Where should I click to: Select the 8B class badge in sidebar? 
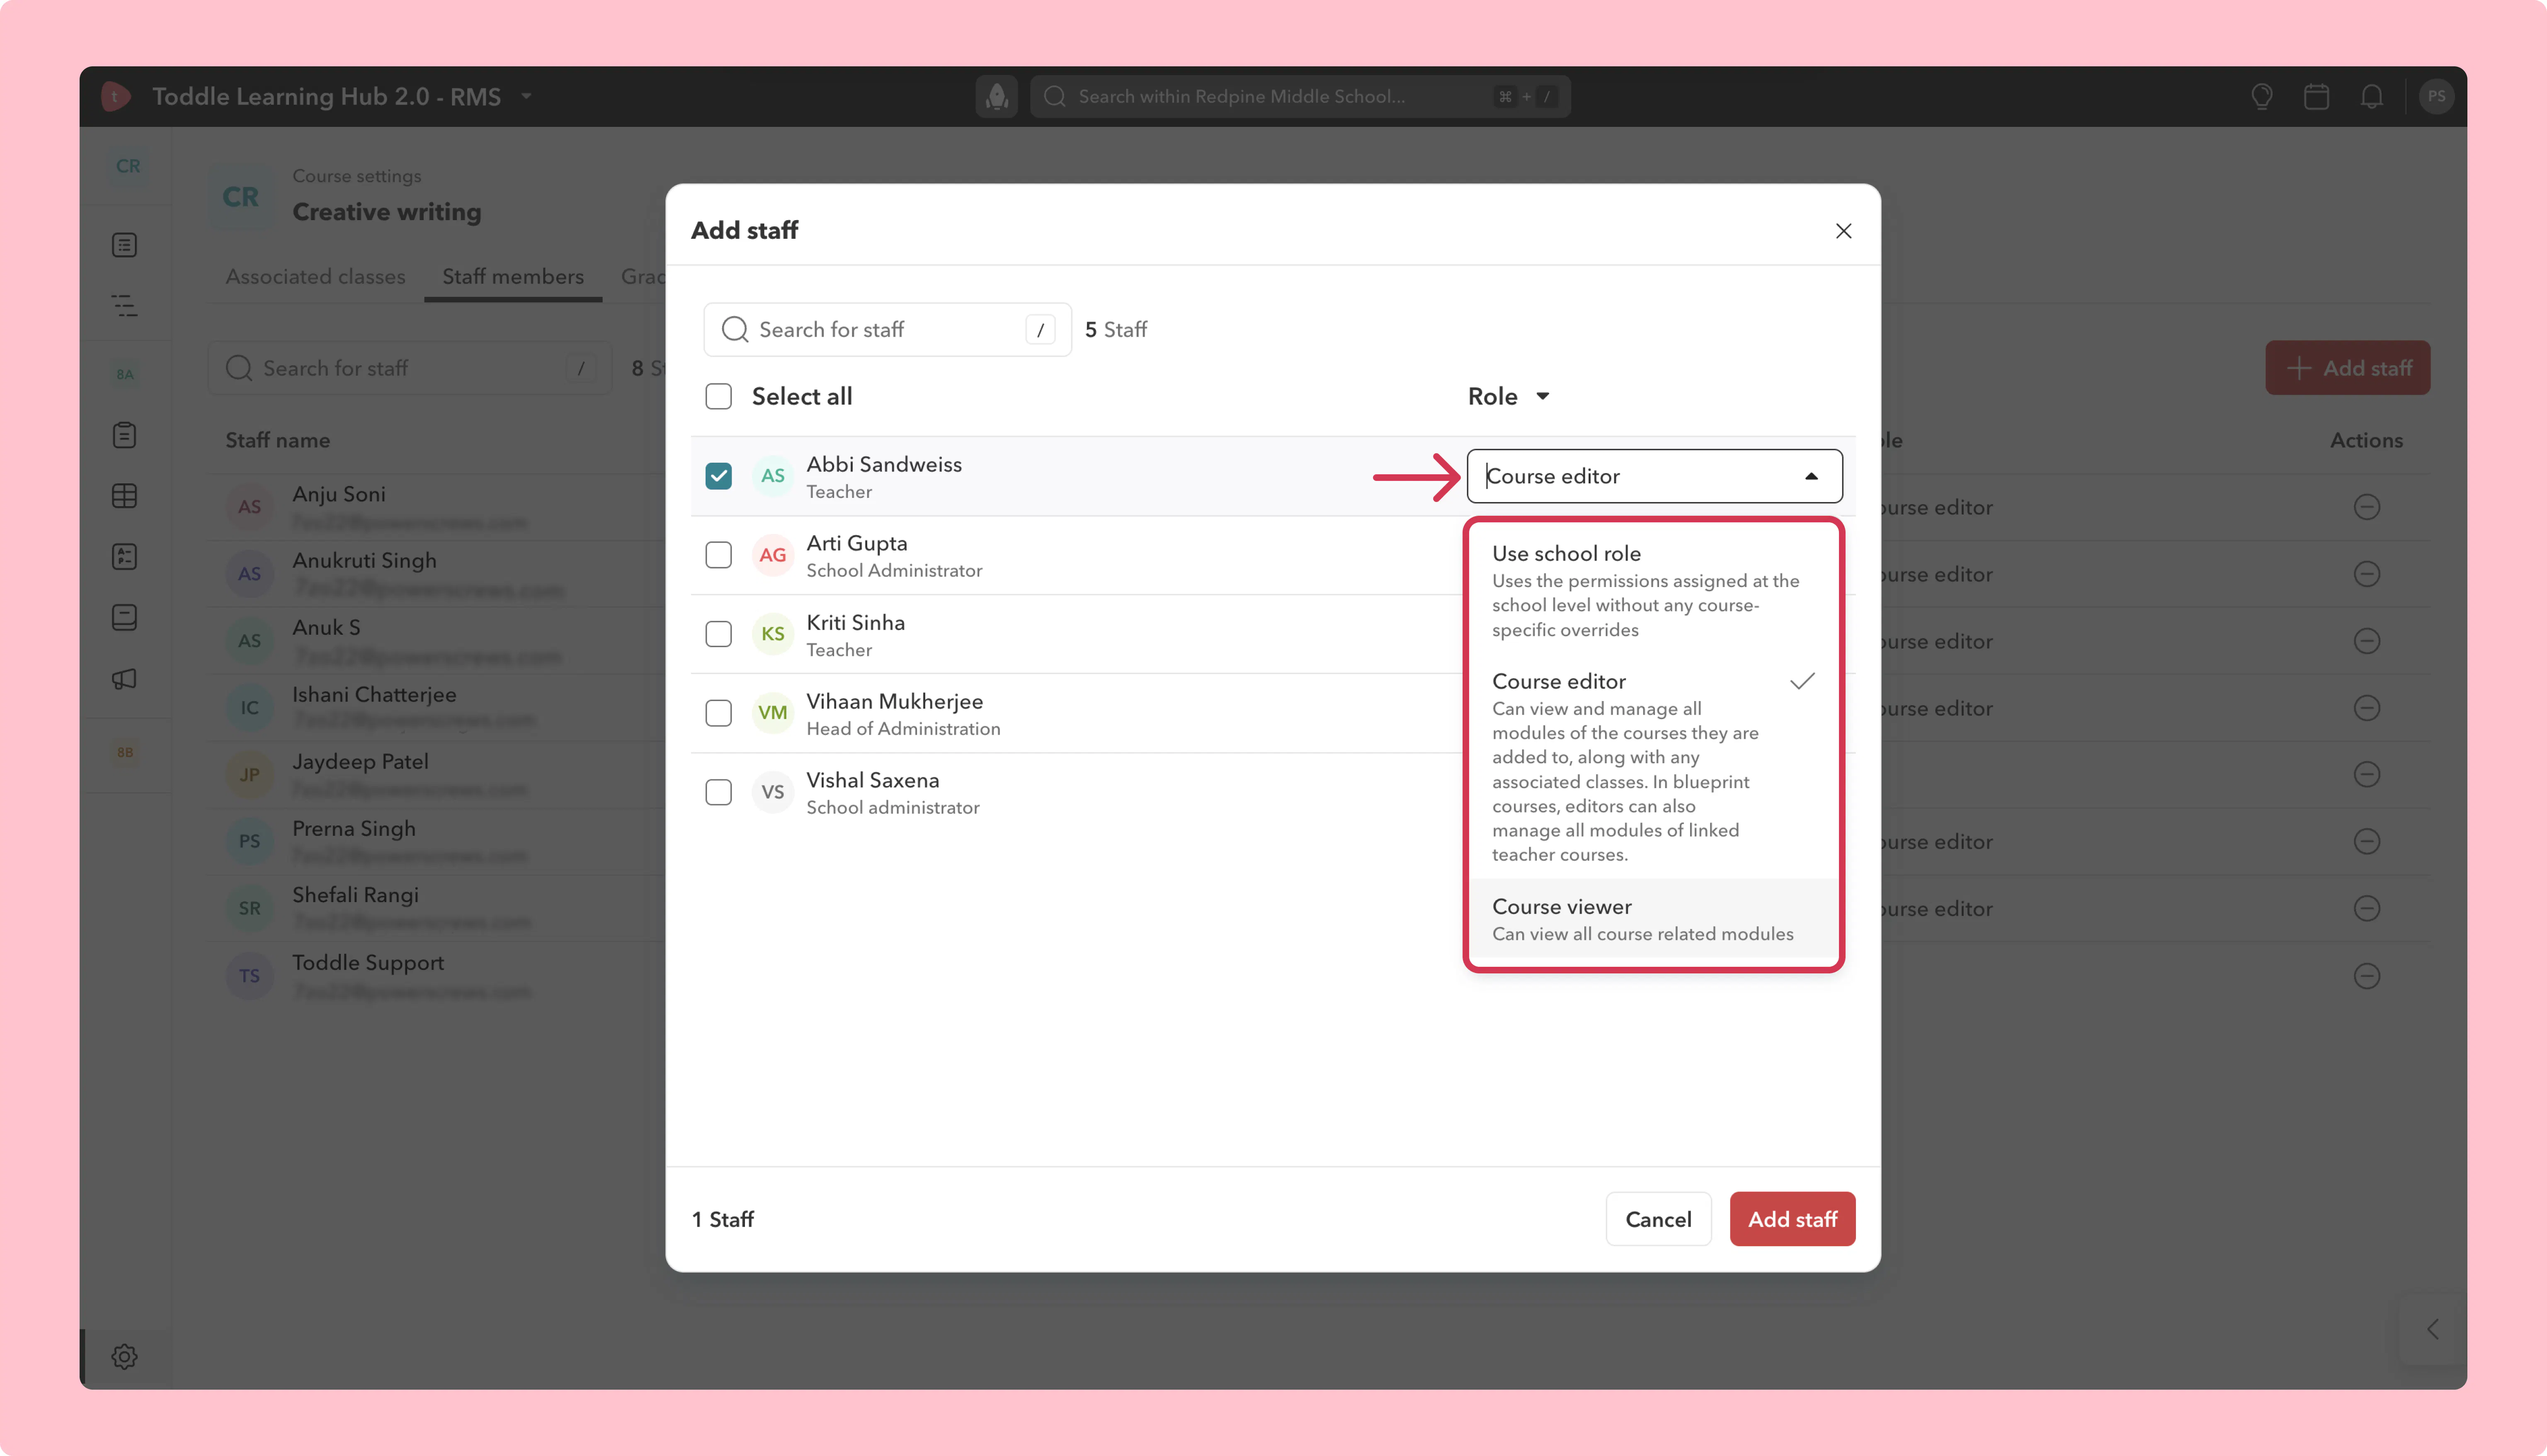tap(124, 752)
